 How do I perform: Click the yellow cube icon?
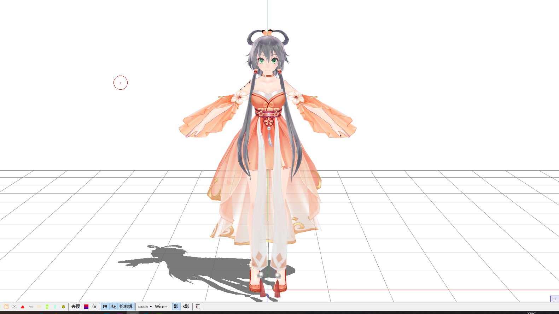coord(63,307)
